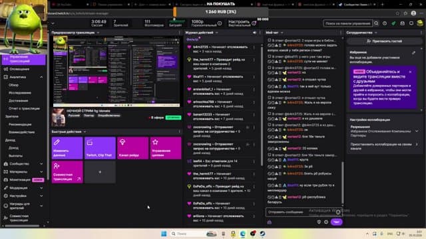Open the My chat panel options menu
426x239 pixels.
pyautogui.click(x=341, y=33)
